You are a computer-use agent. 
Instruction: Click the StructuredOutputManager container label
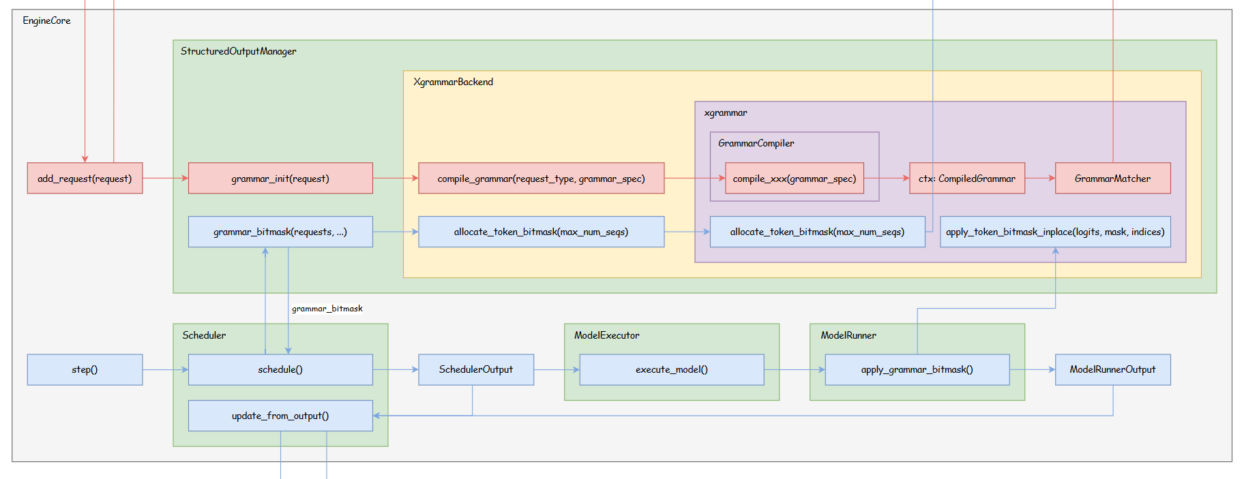click(238, 51)
